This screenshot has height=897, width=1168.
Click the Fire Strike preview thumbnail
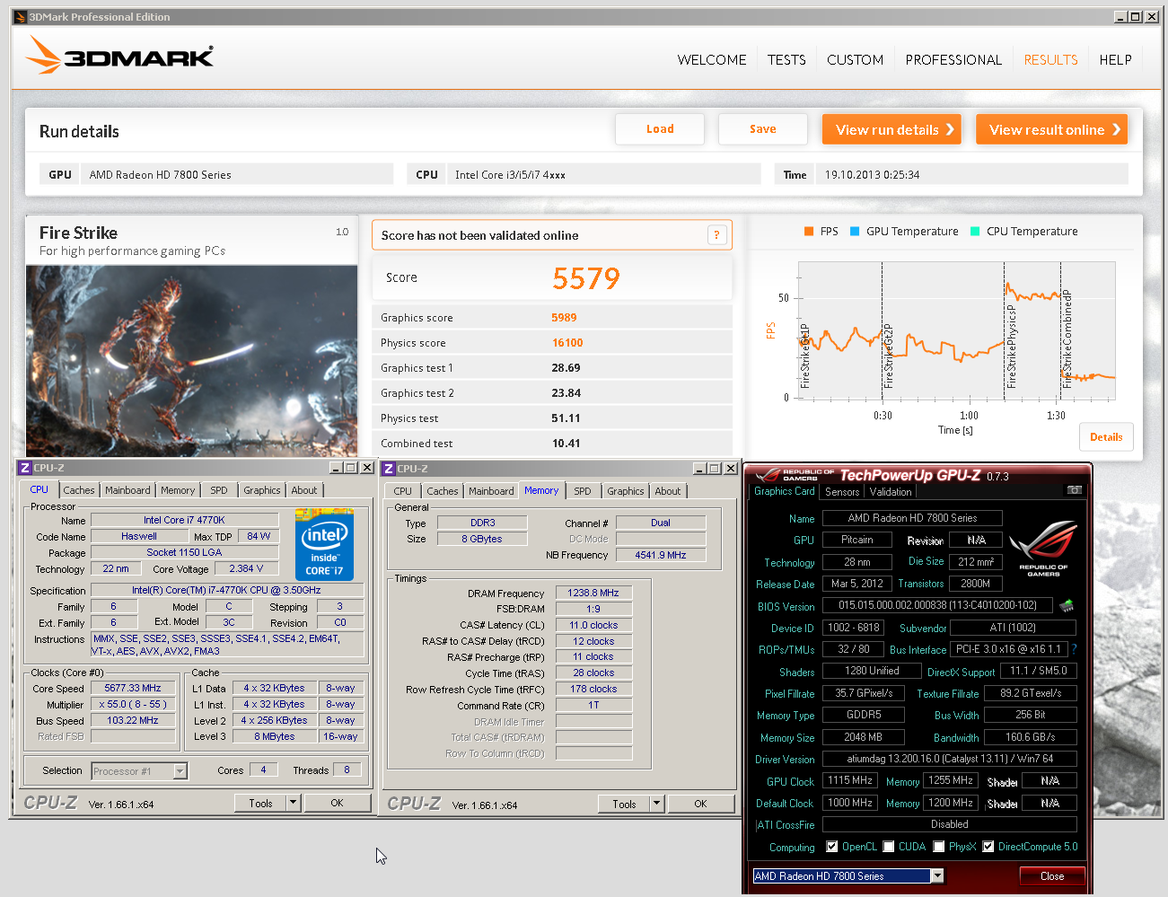click(191, 361)
